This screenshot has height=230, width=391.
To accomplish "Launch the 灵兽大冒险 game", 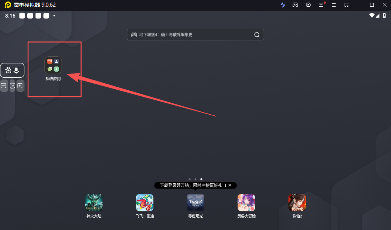I will (246, 202).
